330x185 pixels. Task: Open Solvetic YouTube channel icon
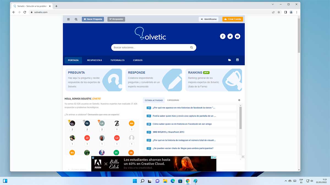(x=238, y=36)
